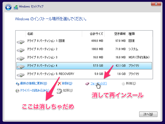Proceed with the 次へ(N) button
The height and width of the screenshot is (124, 165).
tap(148, 114)
